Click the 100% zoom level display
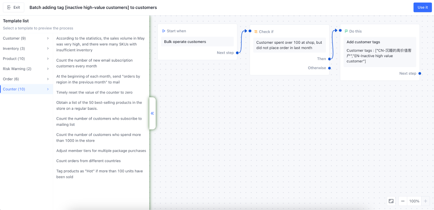Image resolution: width=434 pixels, height=210 pixels. coord(414,201)
